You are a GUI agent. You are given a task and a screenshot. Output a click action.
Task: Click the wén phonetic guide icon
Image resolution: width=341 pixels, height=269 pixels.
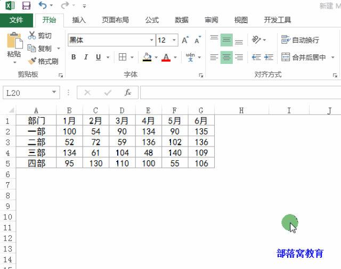190,57
